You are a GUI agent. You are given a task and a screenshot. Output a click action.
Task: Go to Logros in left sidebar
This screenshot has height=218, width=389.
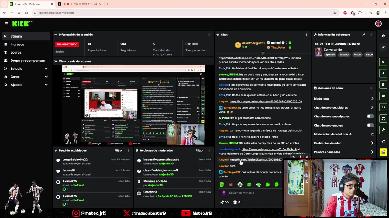click(26, 52)
